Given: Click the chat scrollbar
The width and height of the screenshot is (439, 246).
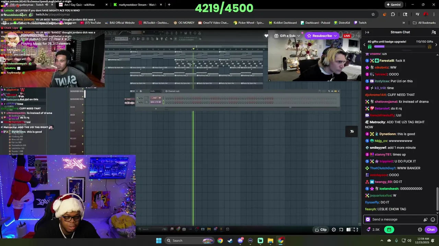Looking at the screenshot, I should (437, 199).
